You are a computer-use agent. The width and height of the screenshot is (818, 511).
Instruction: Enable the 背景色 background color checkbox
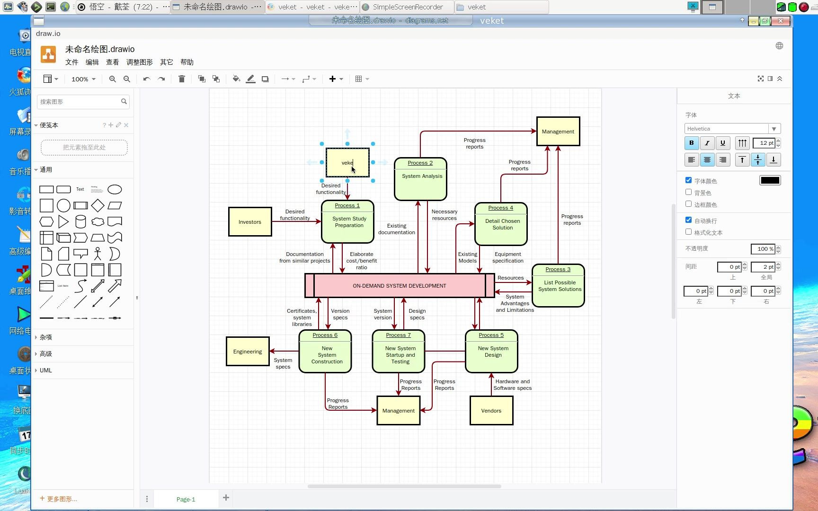(688, 192)
